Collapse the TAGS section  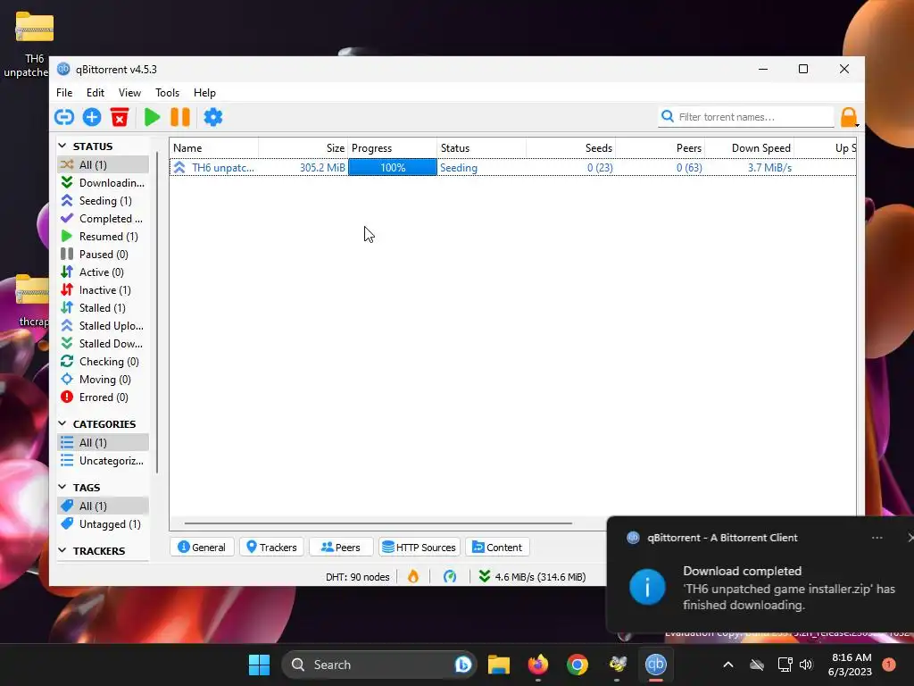coord(62,487)
